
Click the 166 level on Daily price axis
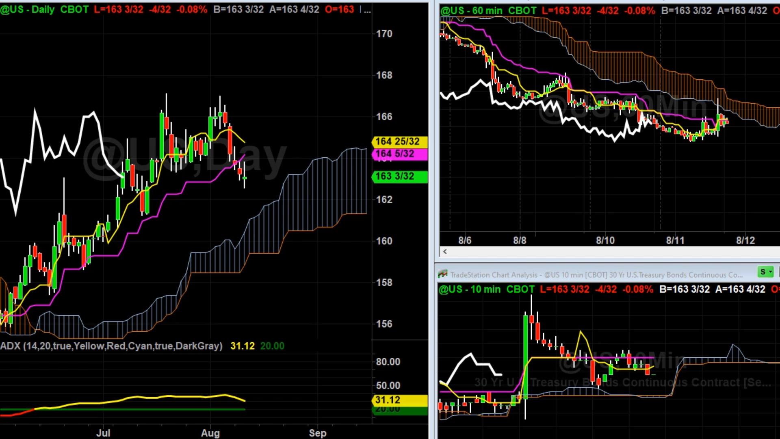point(384,117)
